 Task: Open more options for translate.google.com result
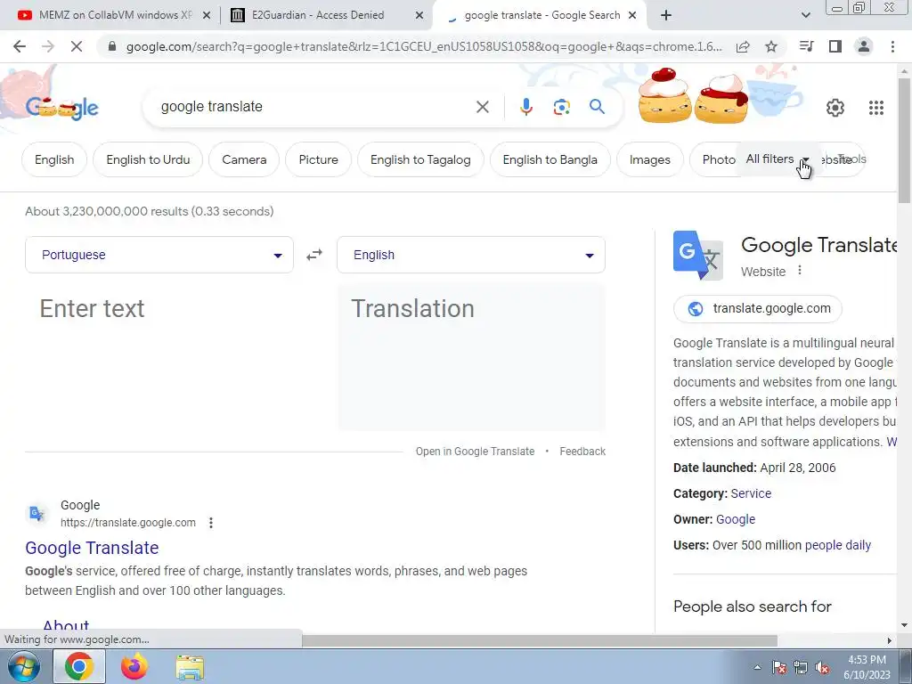pyautogui.click(x=211, y=523)
